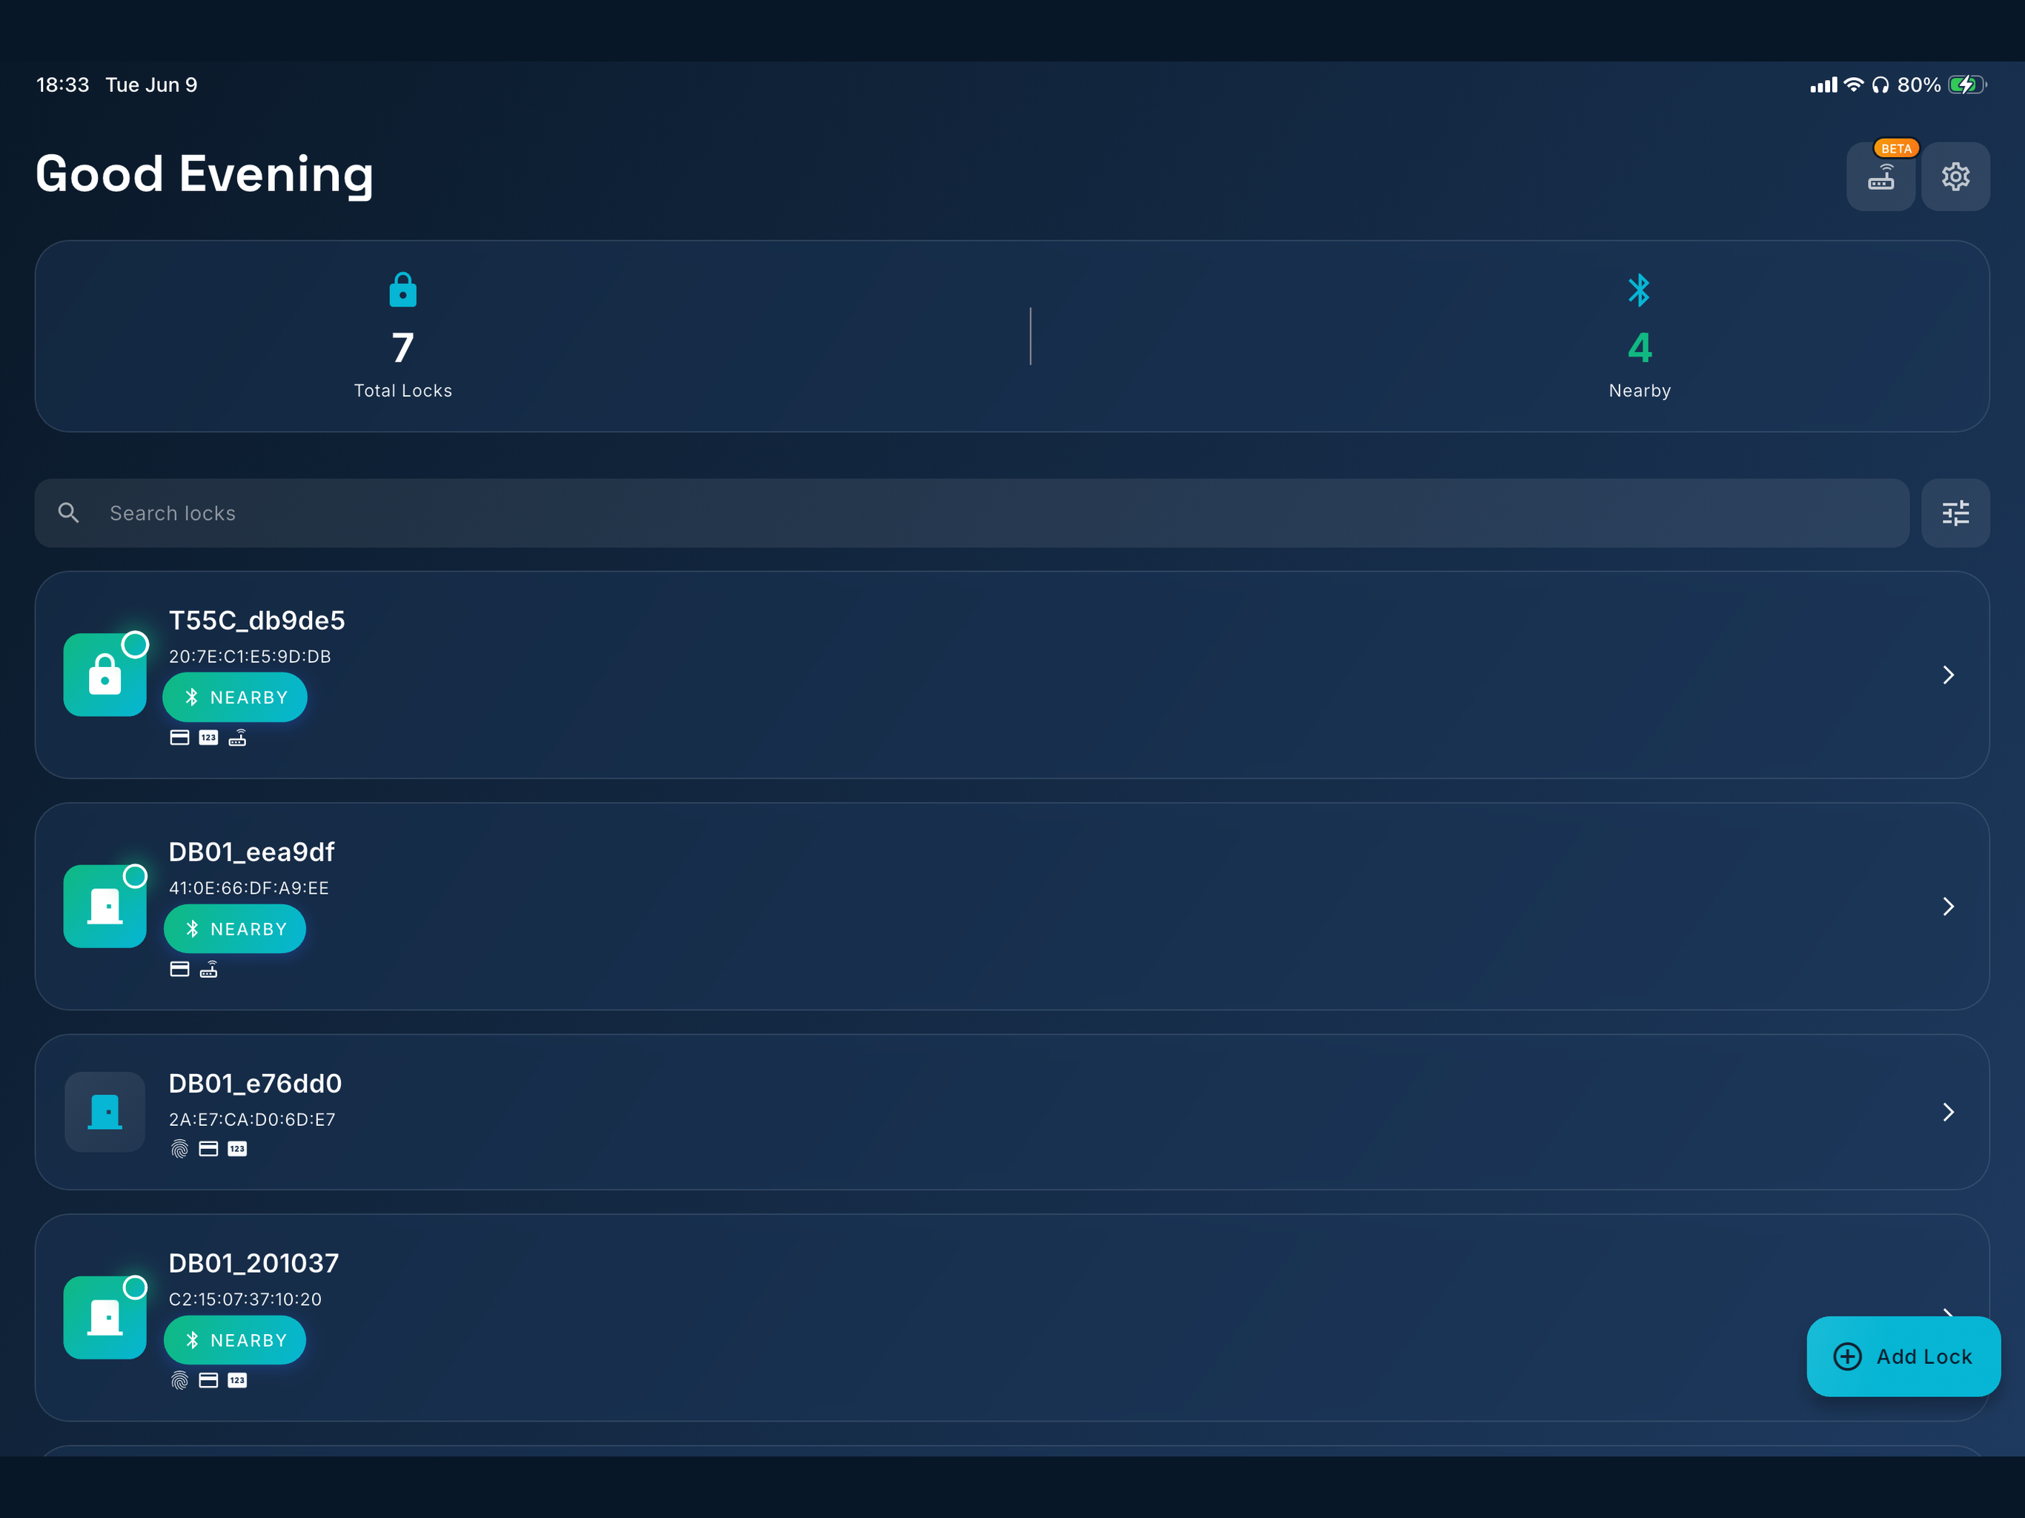
Task: Tap the Wi-Fi status icon
Action: tap(1854, 84)
